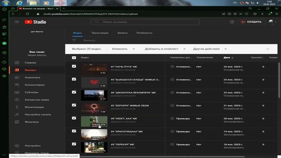
Task: Open the Комментарии sidebar item
Action: tap(37, 85)
